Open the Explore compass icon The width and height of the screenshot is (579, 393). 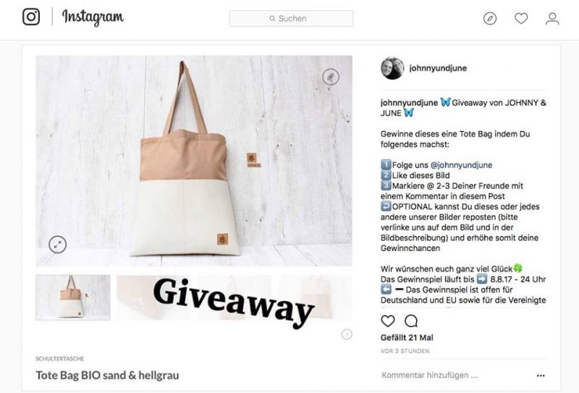coord(490,18)
